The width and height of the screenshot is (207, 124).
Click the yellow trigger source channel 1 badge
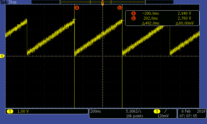coord(157,111)
